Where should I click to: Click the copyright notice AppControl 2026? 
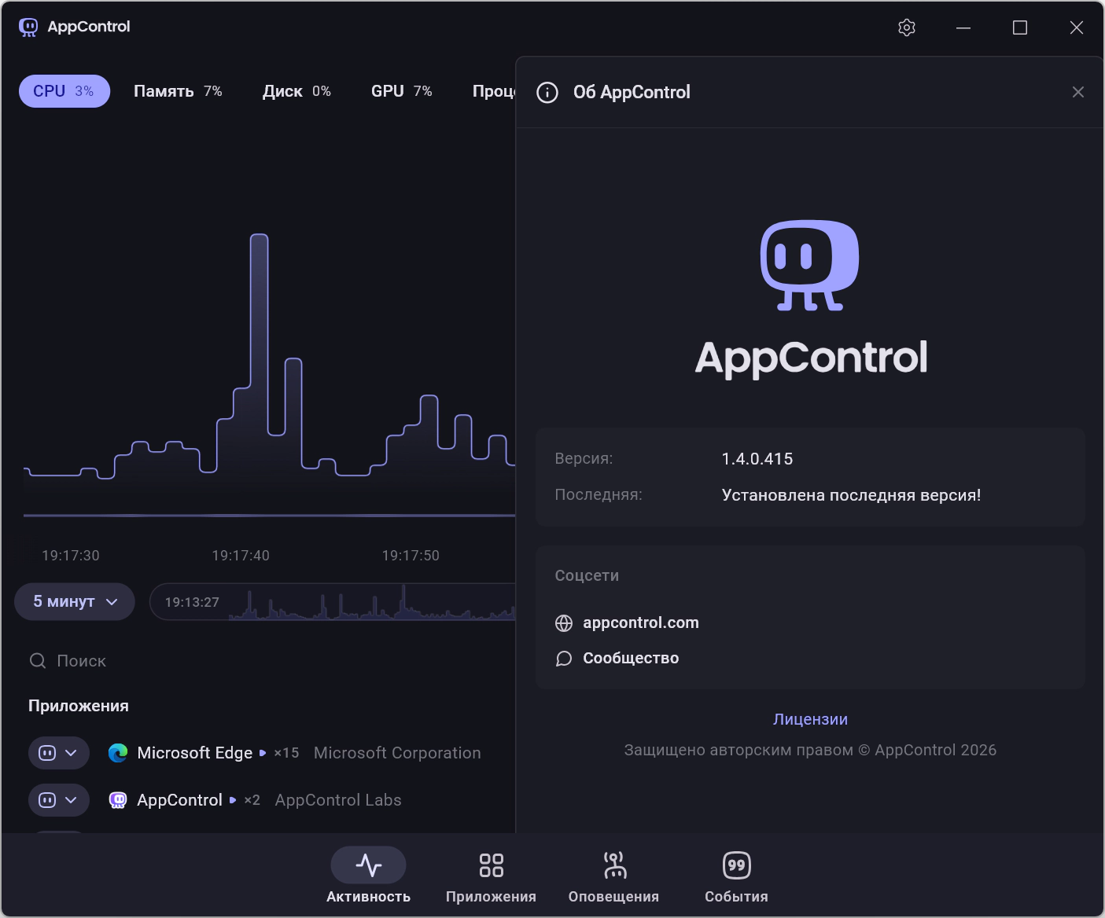810,751
